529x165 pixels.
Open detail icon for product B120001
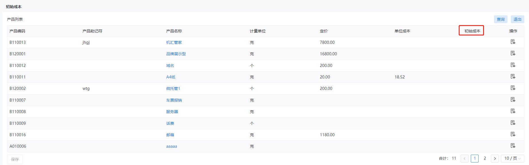[x=513, y=53]
